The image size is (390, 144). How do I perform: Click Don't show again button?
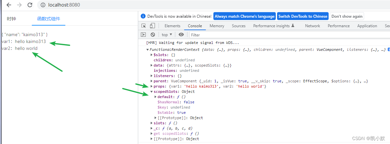click(347, 16)
